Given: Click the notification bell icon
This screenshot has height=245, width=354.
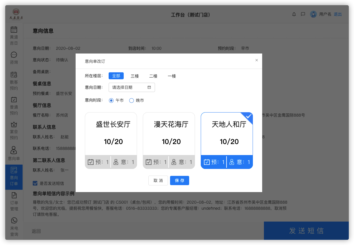Looking at the screenshot, I should [x=294, y=14].
